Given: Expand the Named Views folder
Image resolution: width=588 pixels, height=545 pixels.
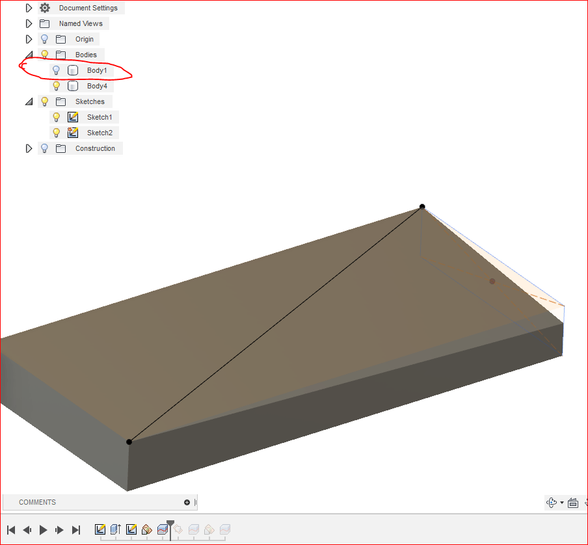Looking at the screenshot, I should pyautogui.click(x=28, y=23).
